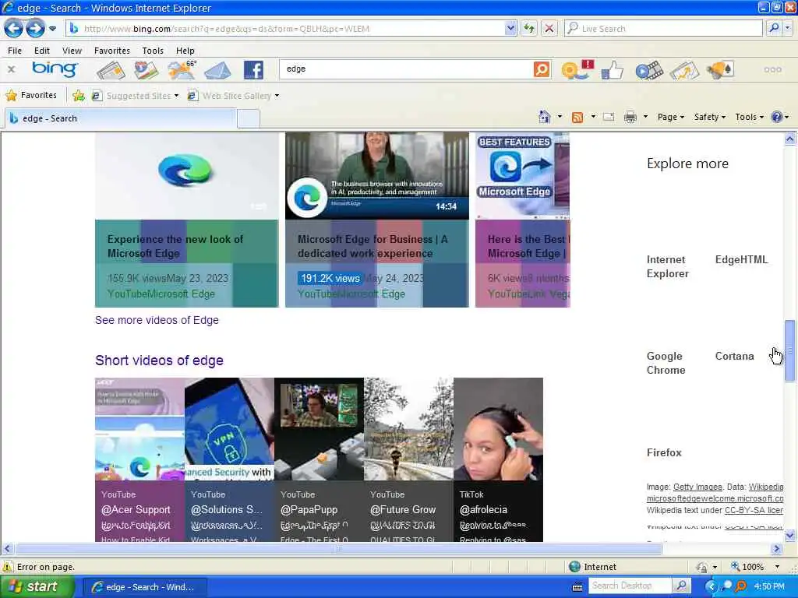Open the @Future Grow short video
This screenshot has height=598, width=798.
tap(408, 459)
